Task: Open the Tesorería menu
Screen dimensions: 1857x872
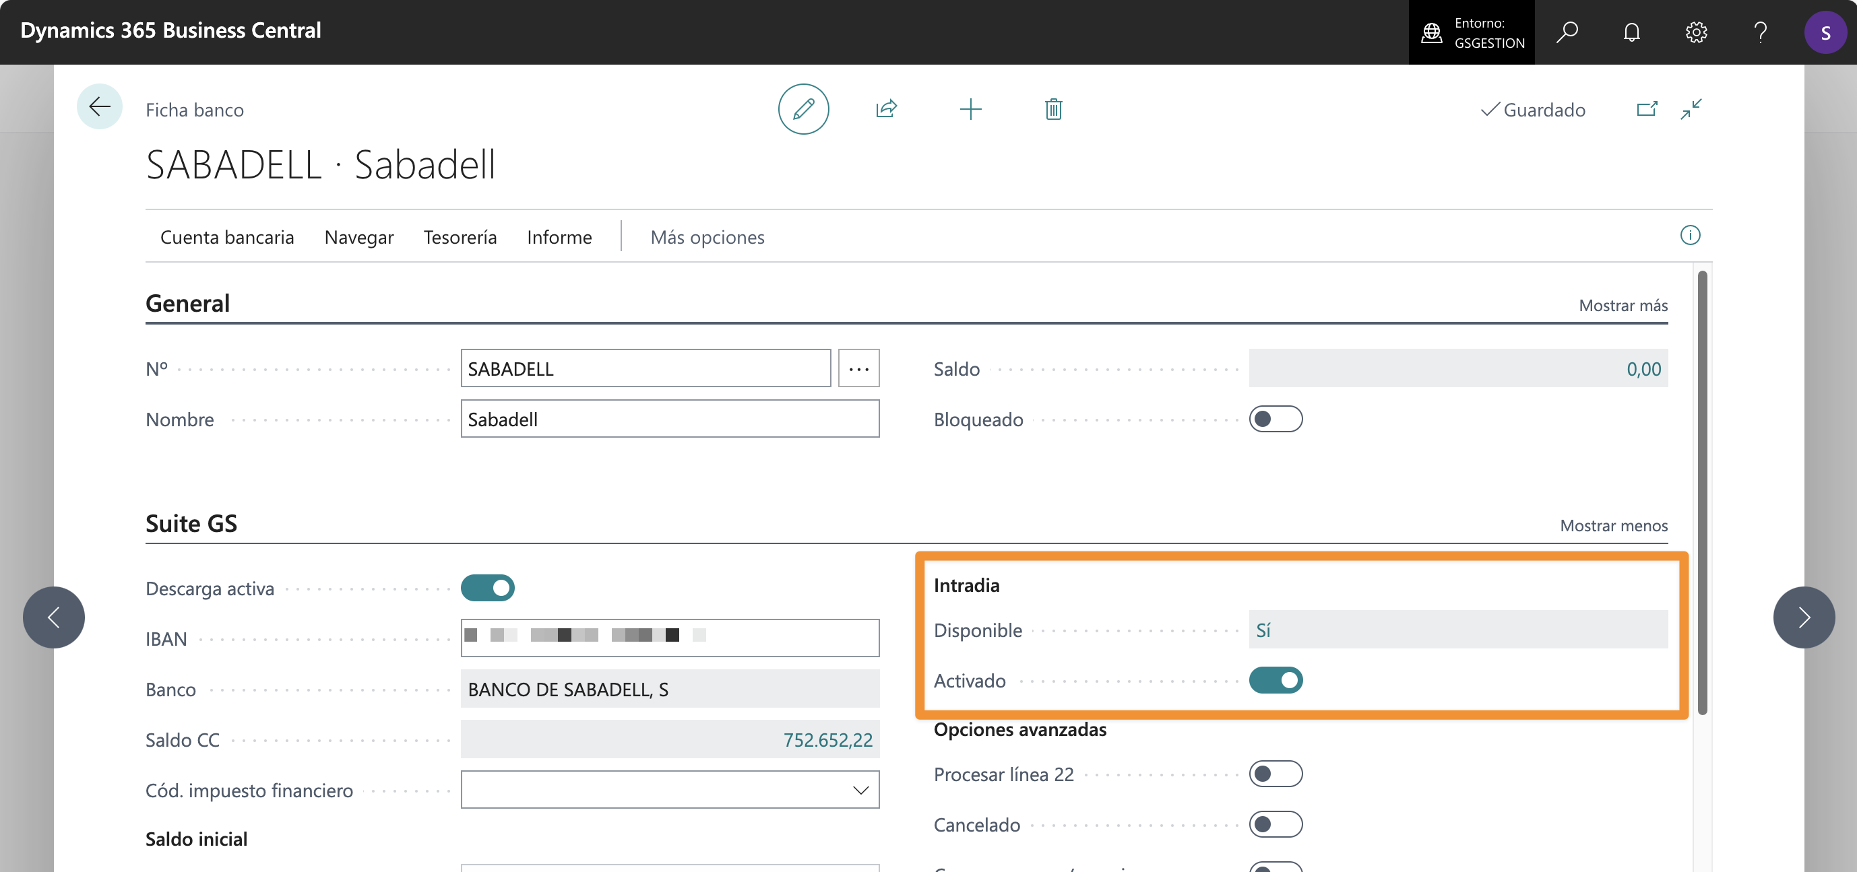Action: pos(460,237)
